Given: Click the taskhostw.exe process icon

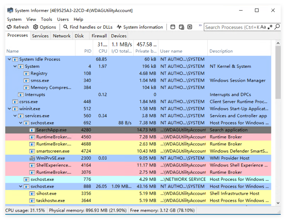Looking at the screenshot, I should coord(32,201).
